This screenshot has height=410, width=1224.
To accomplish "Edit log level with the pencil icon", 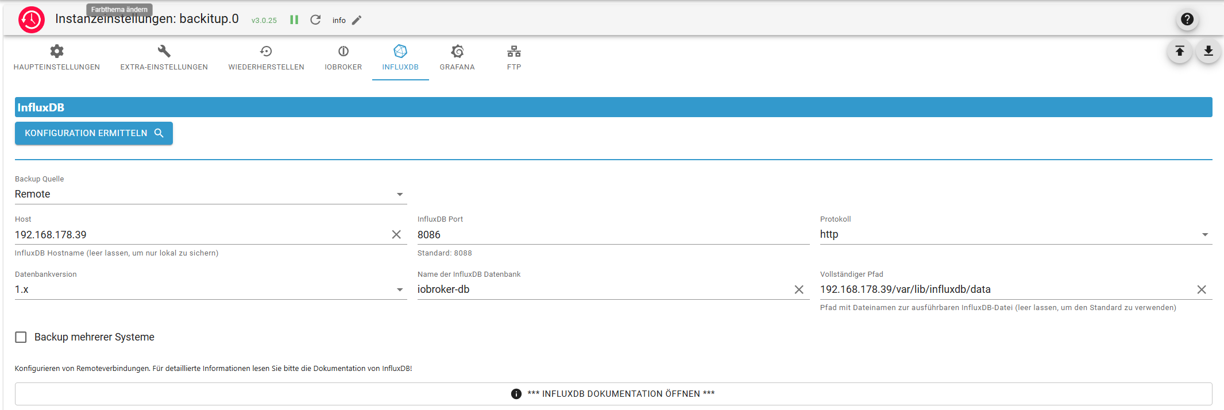I will pyautogui.click(x=357, y=20).
